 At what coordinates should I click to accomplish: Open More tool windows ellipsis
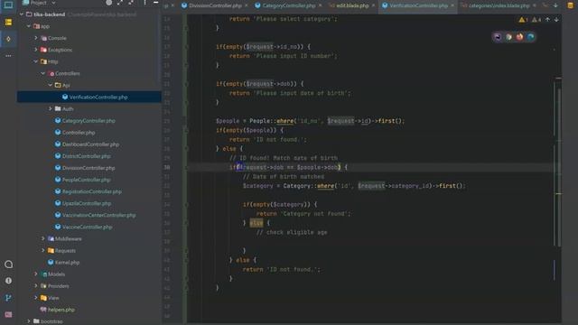8,56
